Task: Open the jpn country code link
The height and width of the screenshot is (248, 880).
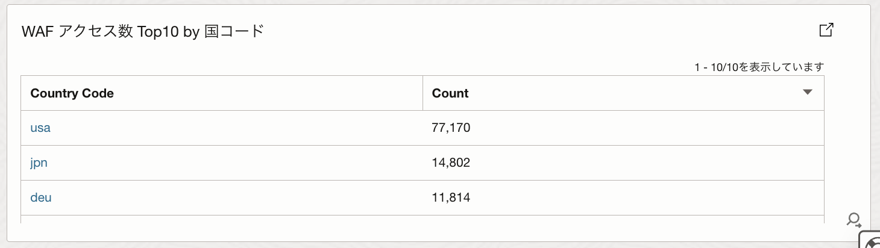Action: click(x=39, y=163)
